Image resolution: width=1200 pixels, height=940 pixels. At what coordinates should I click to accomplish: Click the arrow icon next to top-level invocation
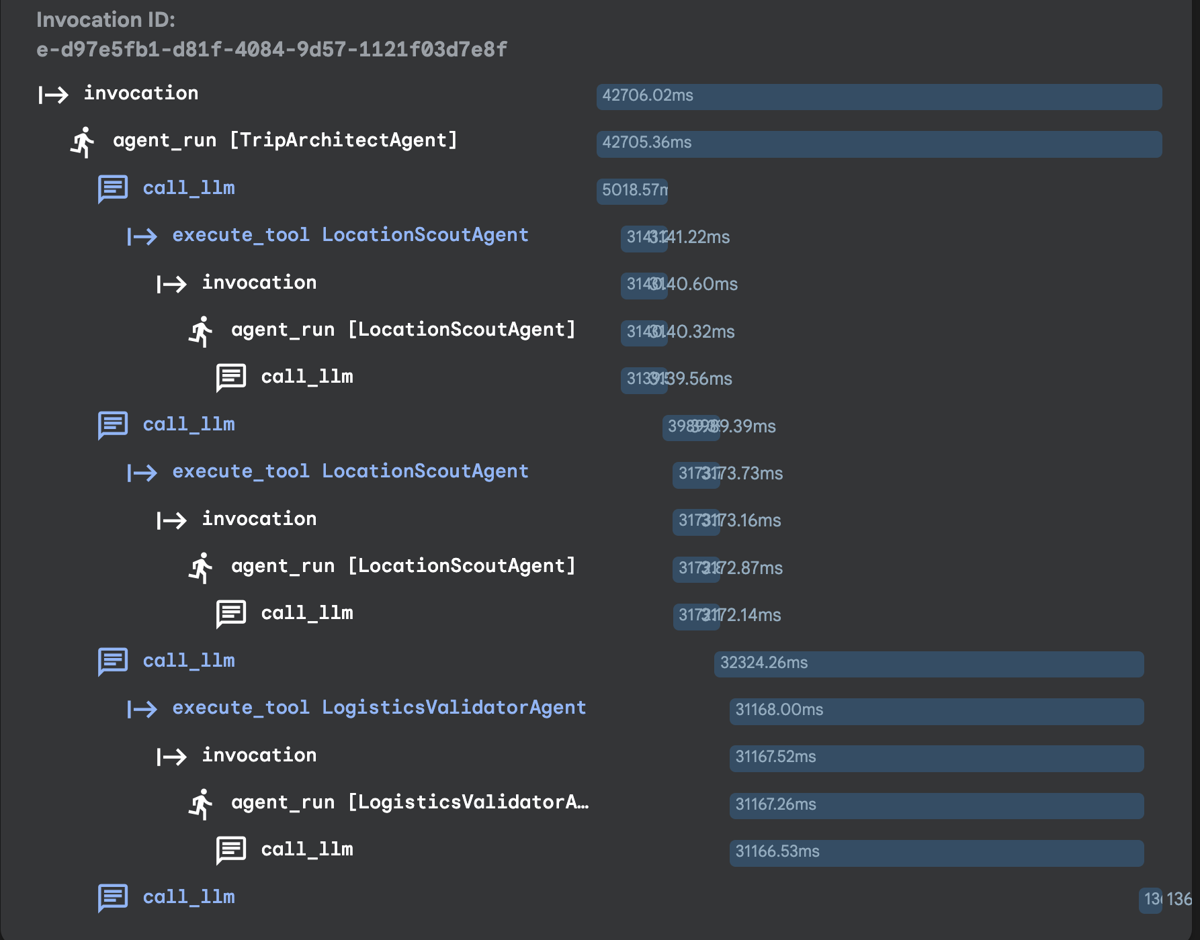(x=54, y=95)
